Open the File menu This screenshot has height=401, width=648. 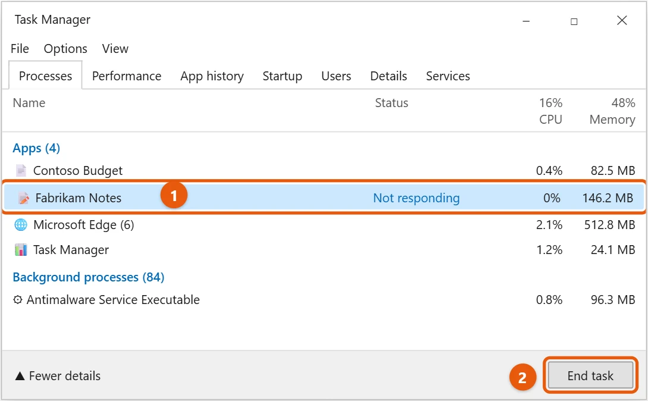point(20,49)
